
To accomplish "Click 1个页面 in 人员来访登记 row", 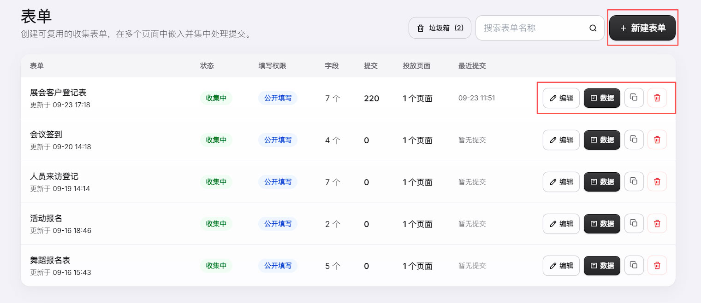I will pos(417,182).
